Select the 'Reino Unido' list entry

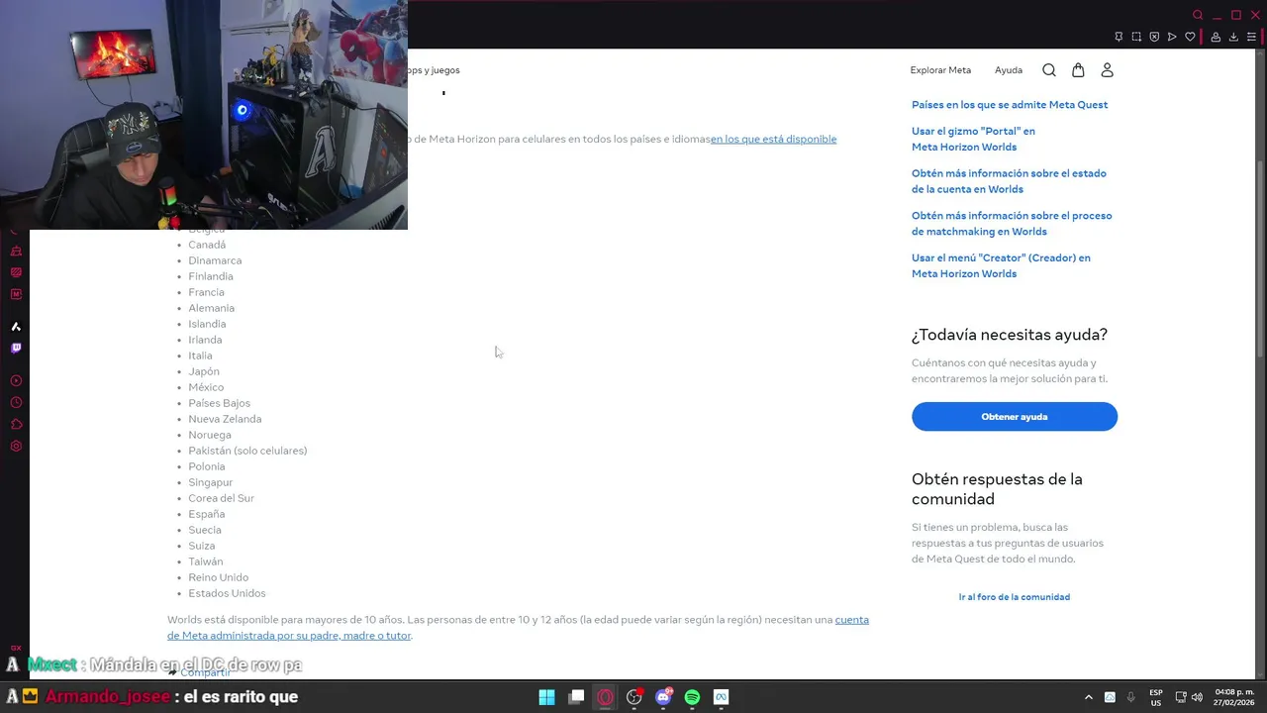pos(218,577)
